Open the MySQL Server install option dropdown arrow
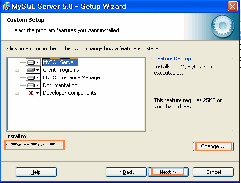The width and height of the screenshot is (241, 183). point(38,62)
